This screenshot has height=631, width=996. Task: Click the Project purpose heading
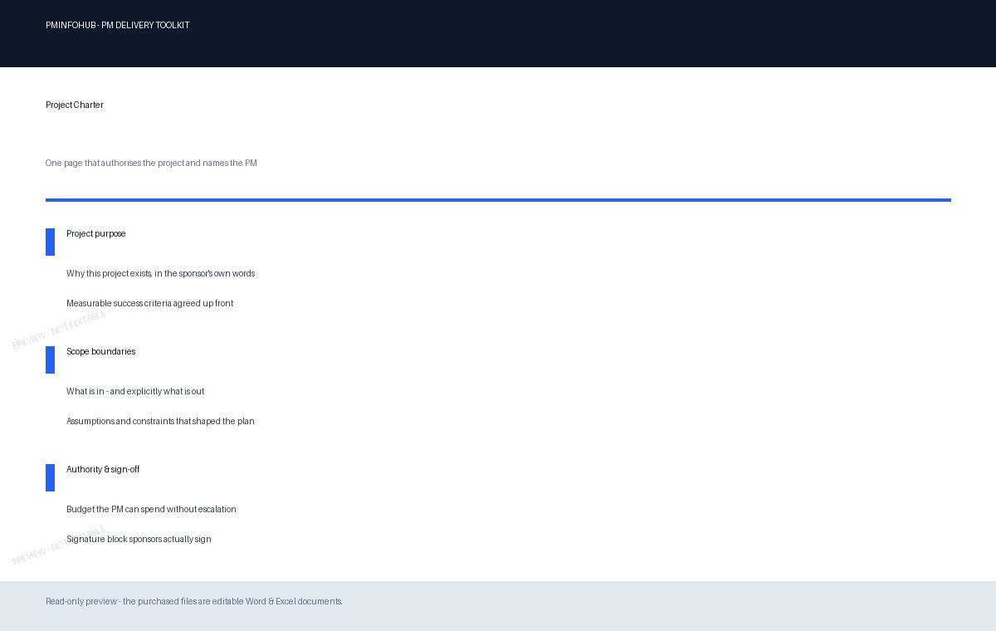tap(96, 233)
